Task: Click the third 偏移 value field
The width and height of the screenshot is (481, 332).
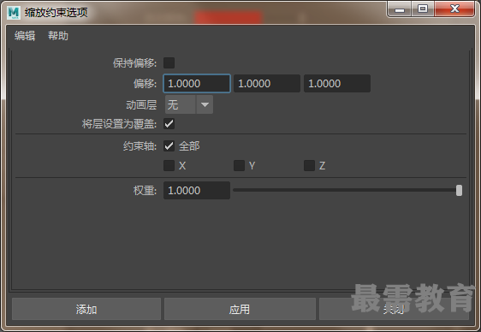Action: pos(337,83)
